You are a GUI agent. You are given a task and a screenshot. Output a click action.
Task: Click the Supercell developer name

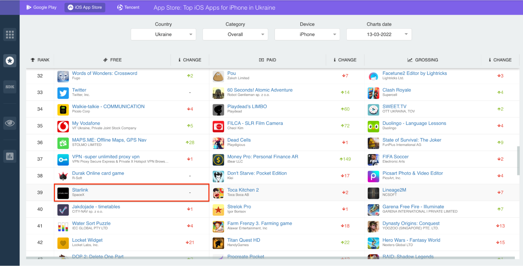(390, 95)
